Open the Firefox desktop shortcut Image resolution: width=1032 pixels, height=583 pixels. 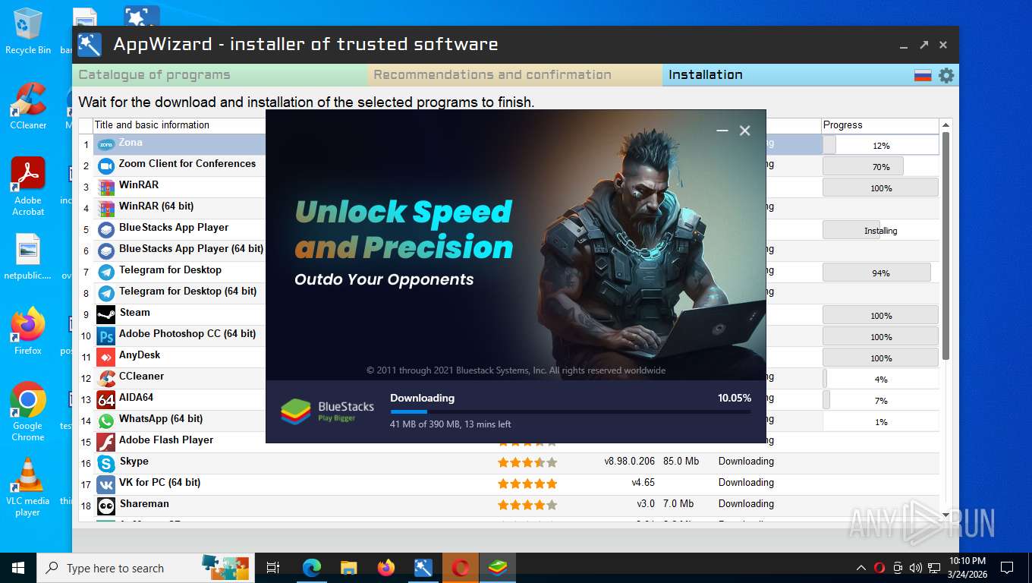coord(28,331)
